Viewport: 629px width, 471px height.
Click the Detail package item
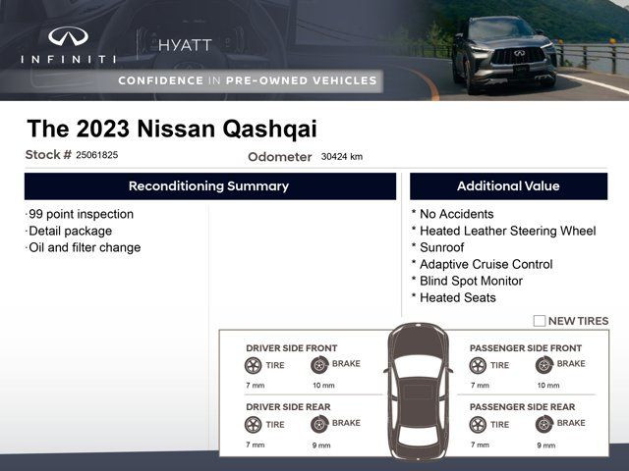[x=70, y=232]
